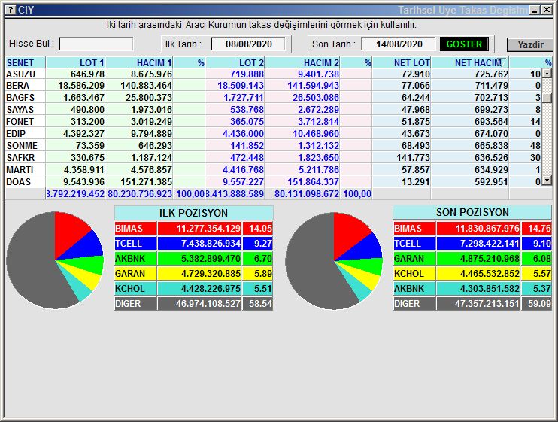This screenshot has width=558, height=422.
Task: Select the ASUZU row
Action: [x=273, y=74]
